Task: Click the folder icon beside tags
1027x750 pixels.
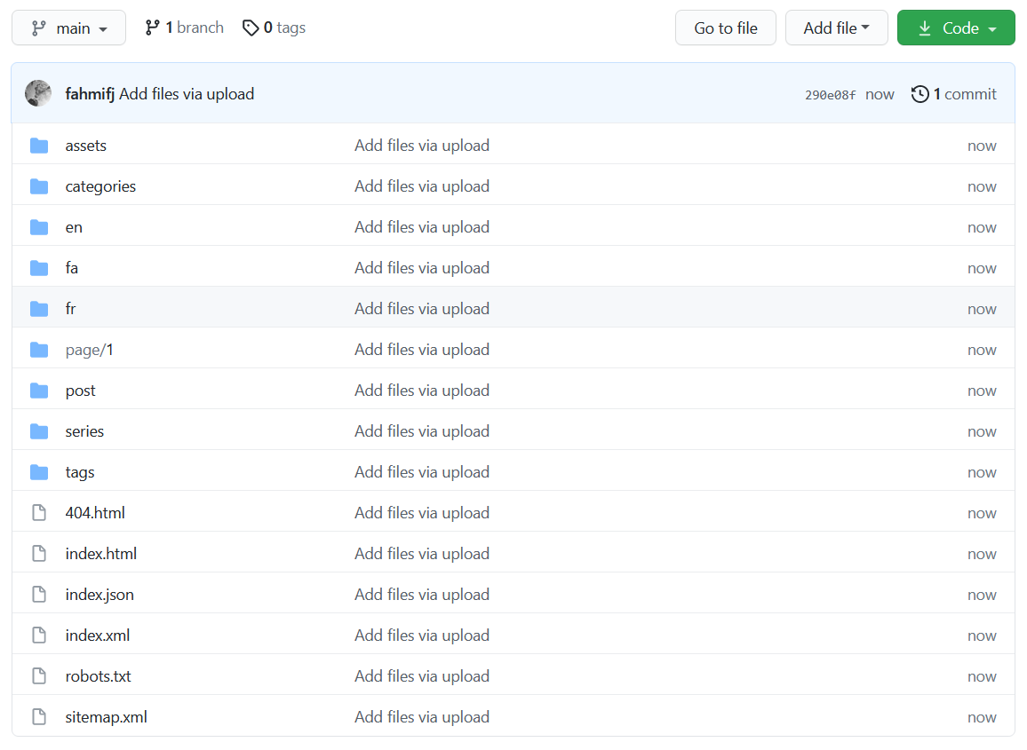Action: (x=39, y=472)
